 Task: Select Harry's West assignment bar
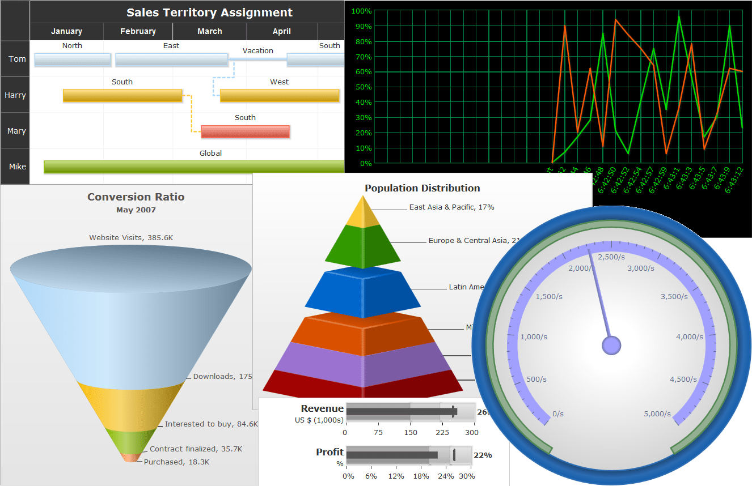(x=279, y=95)
